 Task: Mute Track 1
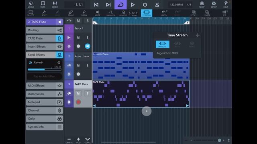point(78,38)
